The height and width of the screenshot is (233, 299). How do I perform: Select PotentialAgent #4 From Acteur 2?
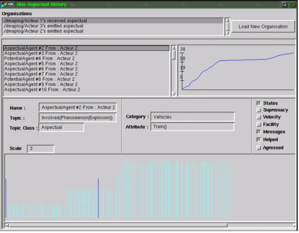click(86, 59)
